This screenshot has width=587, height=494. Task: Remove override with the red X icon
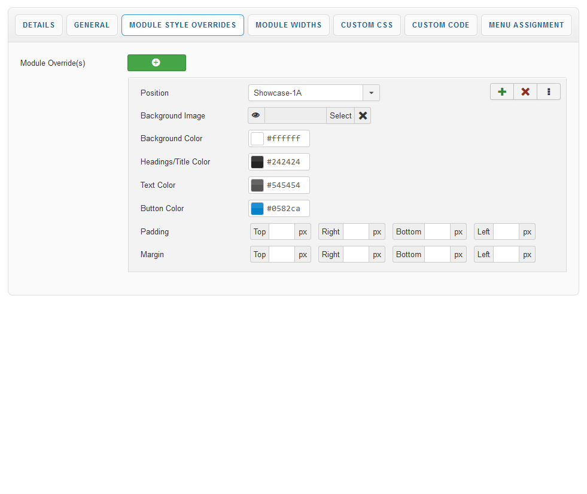[x=525, y=92]
